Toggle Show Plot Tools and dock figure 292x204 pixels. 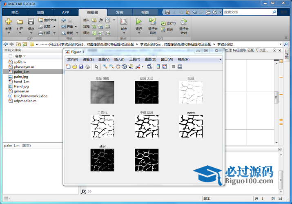click(180, 67)
